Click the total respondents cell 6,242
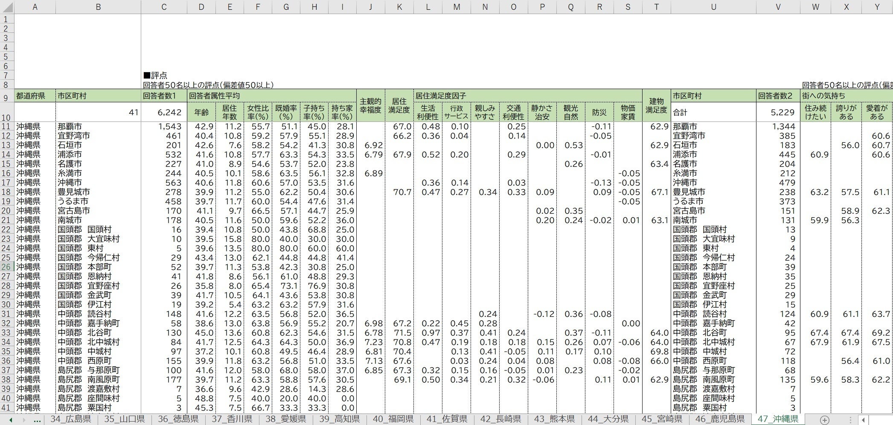The width and height of the screenshot is (893, 425). (x=164, y=112)
